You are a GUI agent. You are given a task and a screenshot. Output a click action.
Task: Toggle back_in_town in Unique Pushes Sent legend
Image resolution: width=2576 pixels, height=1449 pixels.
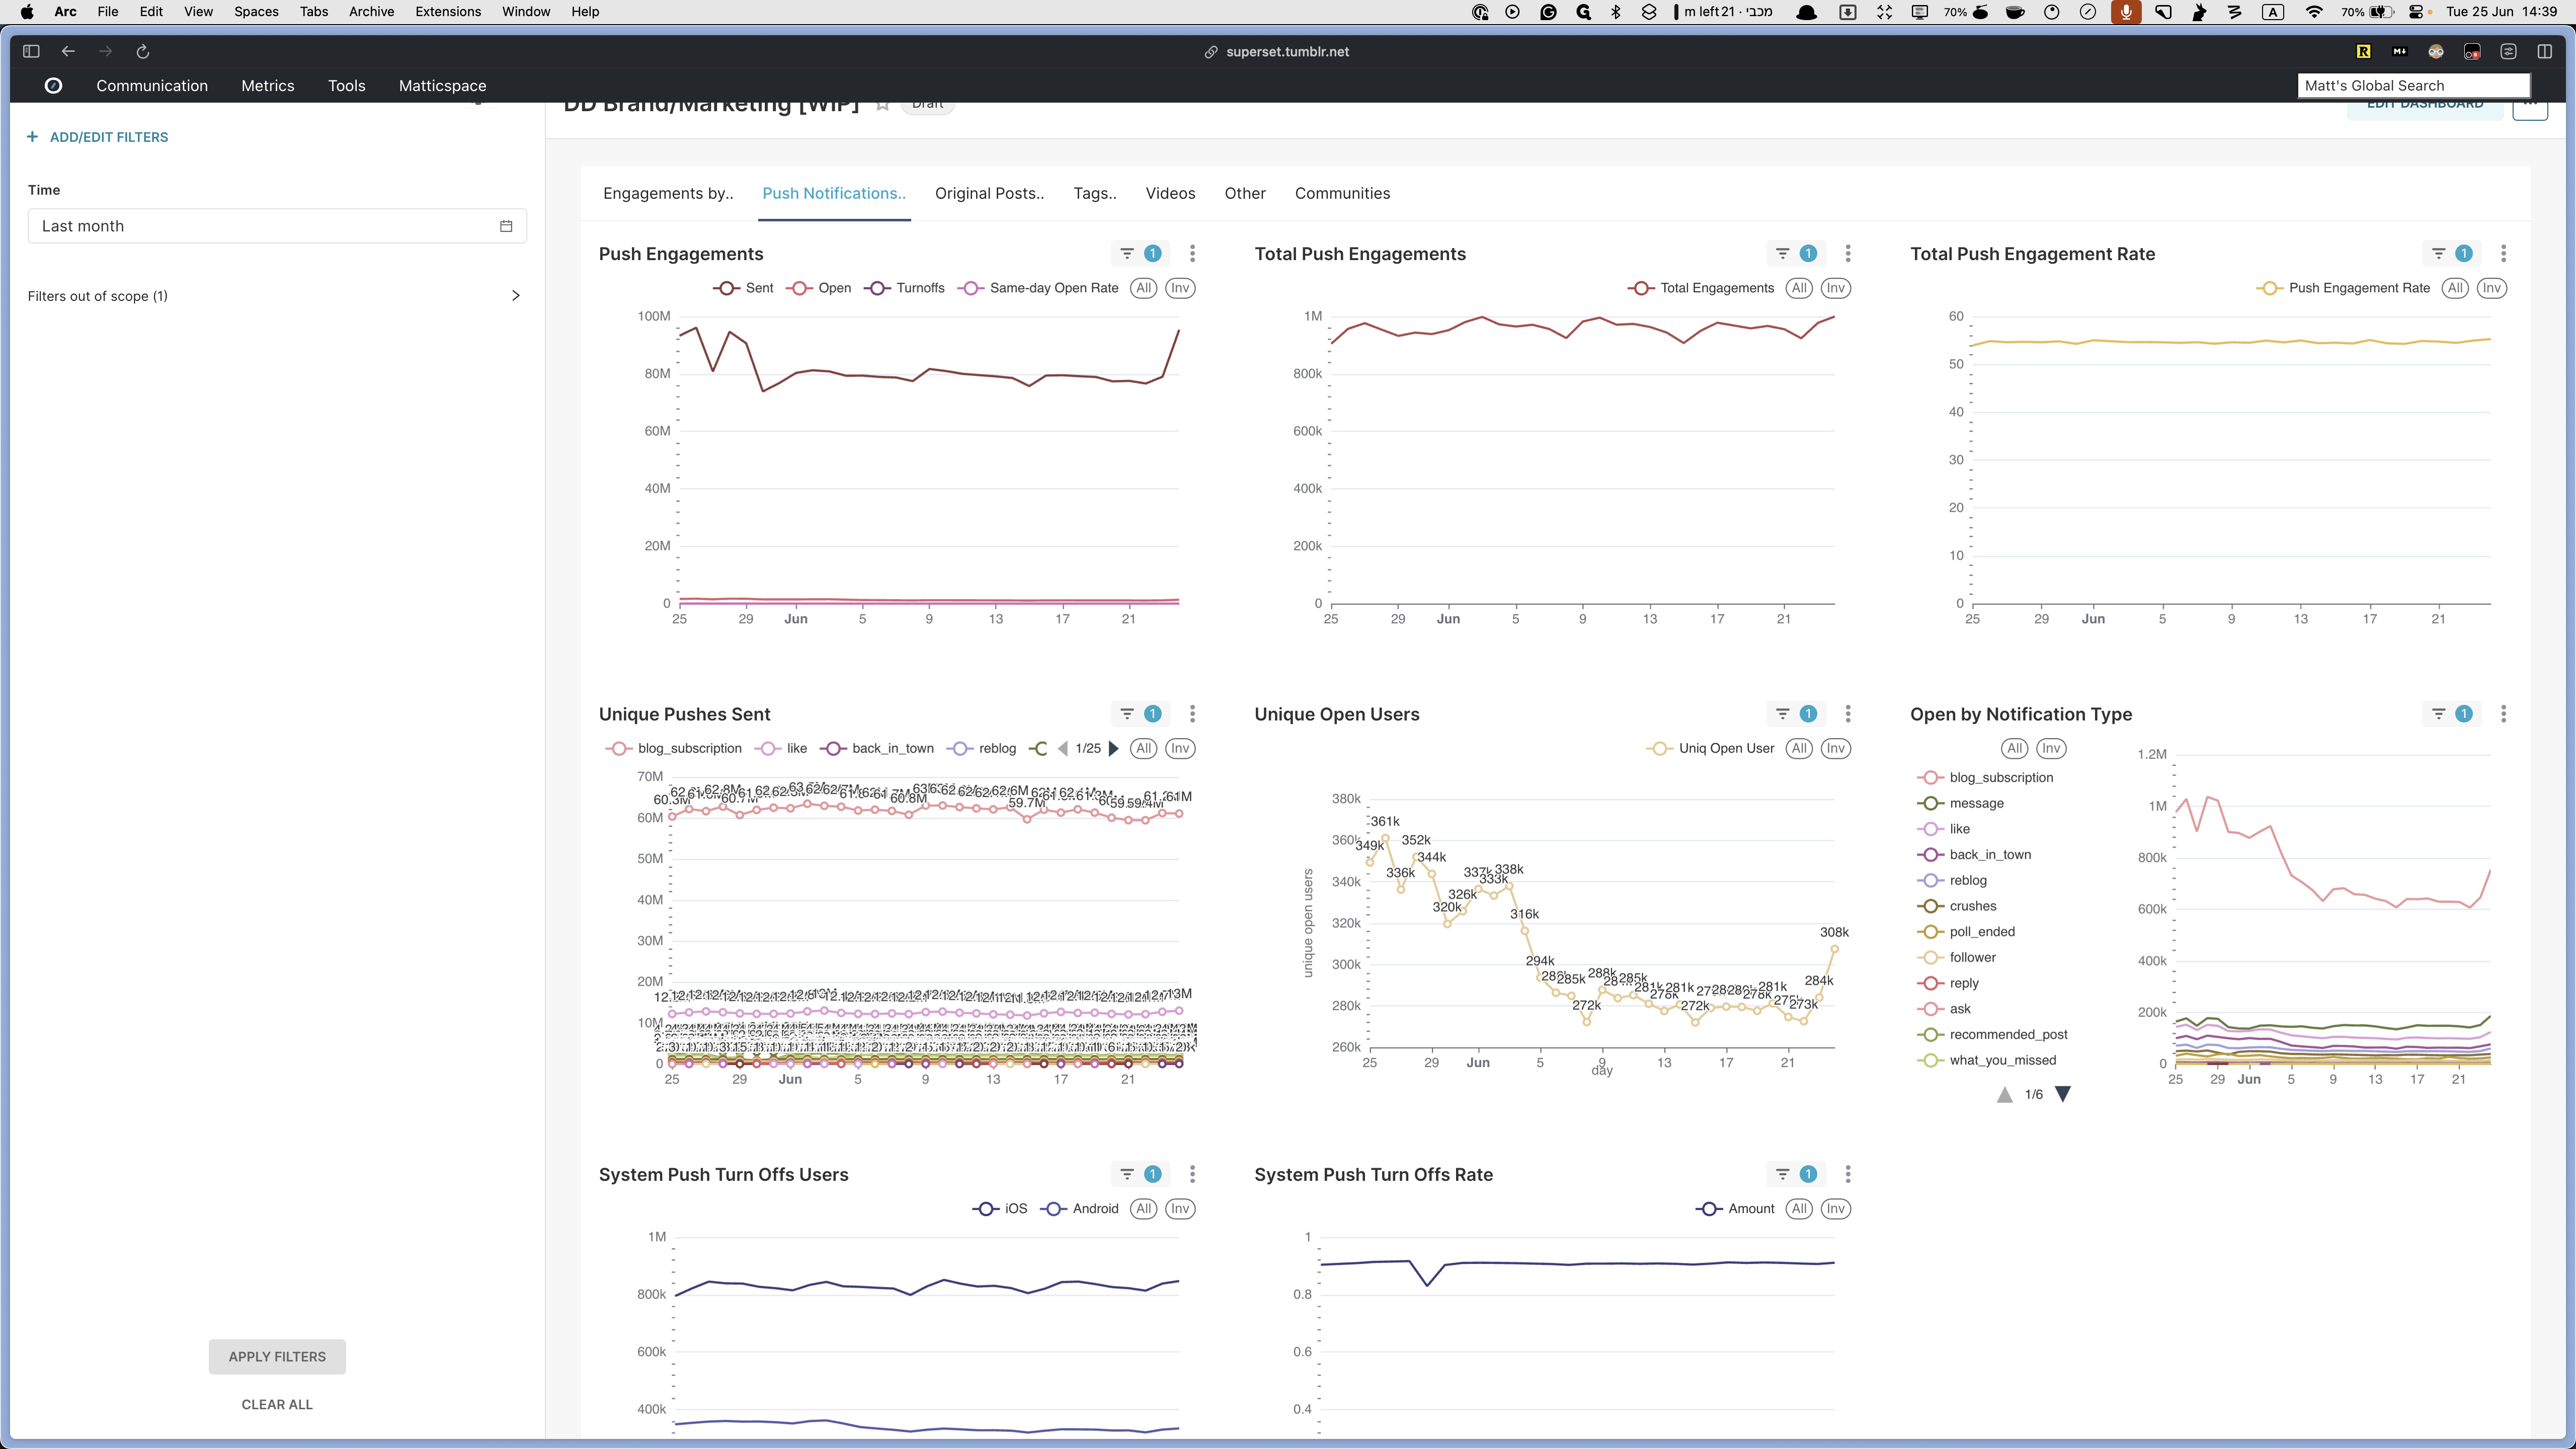[x=877, y=748]
